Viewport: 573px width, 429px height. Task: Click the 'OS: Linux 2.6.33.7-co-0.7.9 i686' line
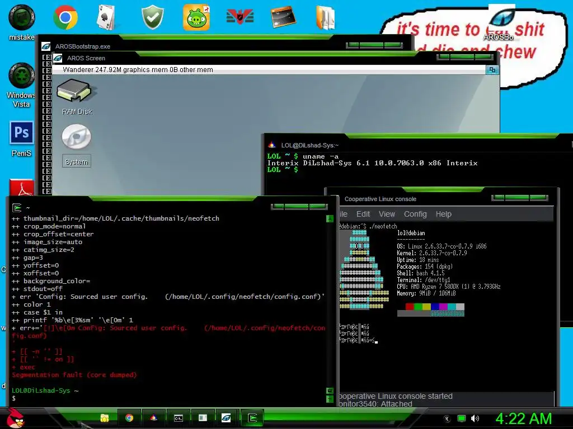click(442, 246)
